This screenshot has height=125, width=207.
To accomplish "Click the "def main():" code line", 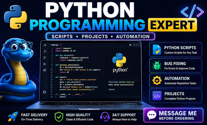I will (61, 77).
